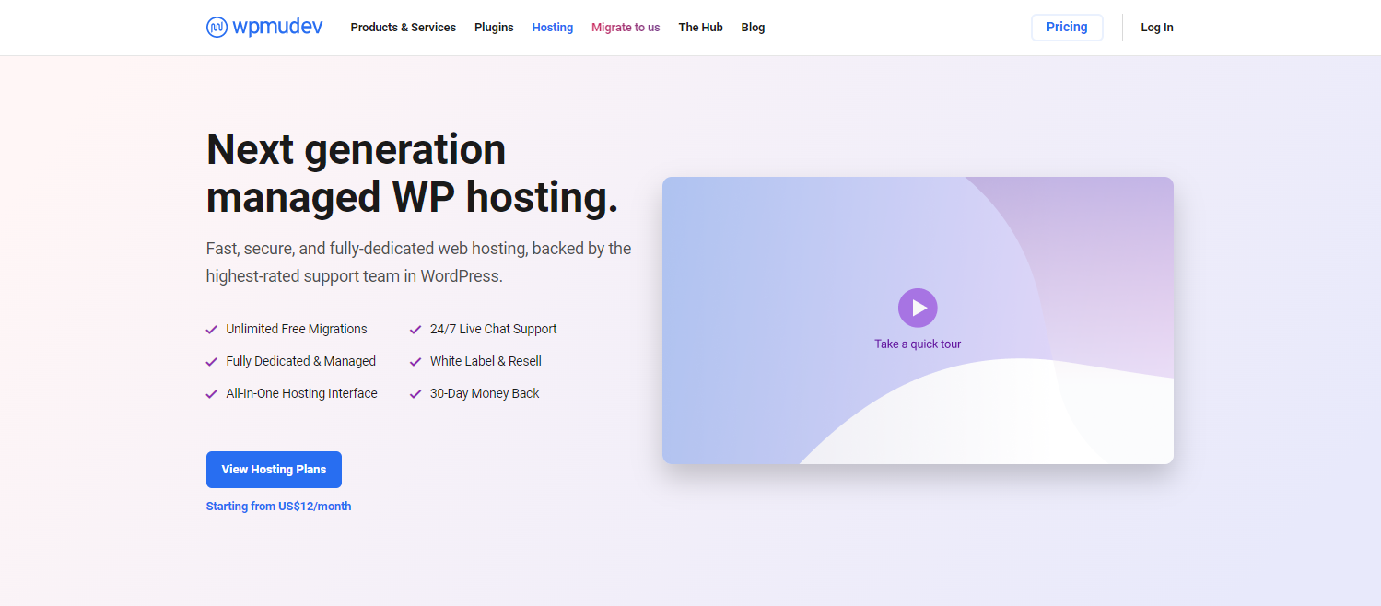Viewport: 1381px width, 606px height.
Task: Click the Unlimited Free Migrations text
Action: coord(297,329)
